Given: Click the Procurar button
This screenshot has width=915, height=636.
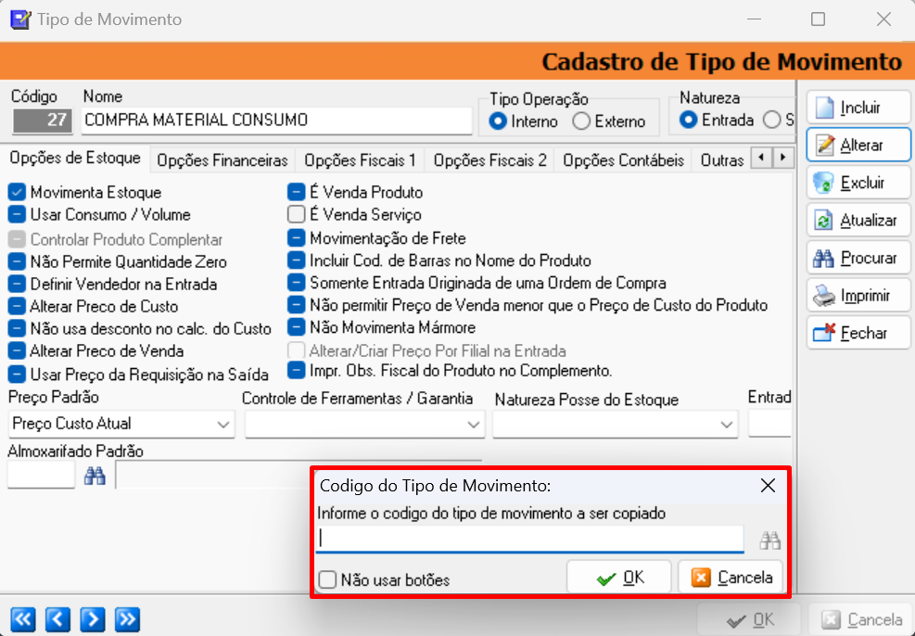Looking at the screenshot, I should click(x=858, y=258).
